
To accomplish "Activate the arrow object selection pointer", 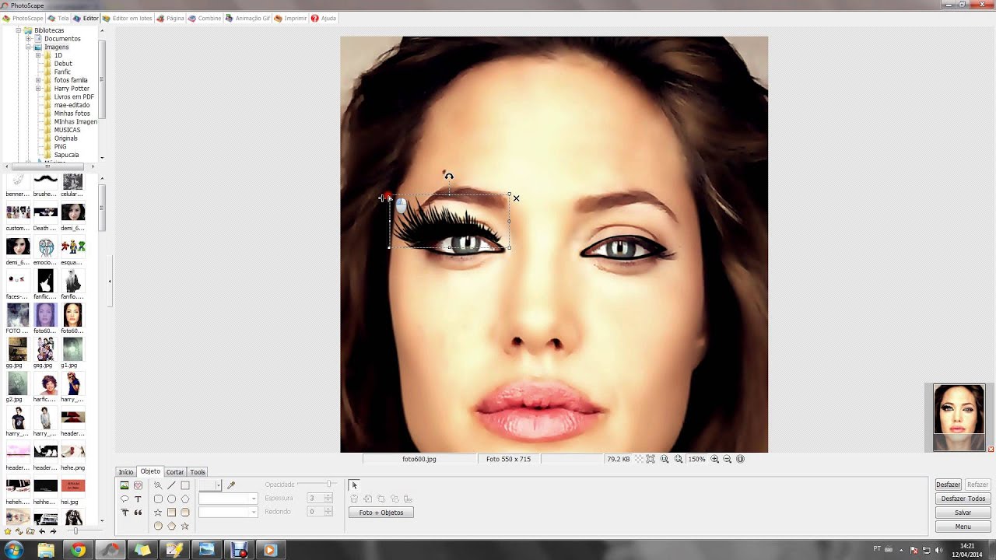I will [x=354, y=485].
